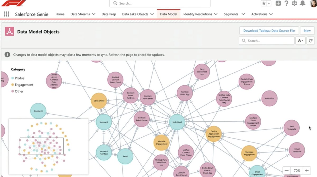
Task: Click the zoom in plus button
Action: [x=306, y=171]
